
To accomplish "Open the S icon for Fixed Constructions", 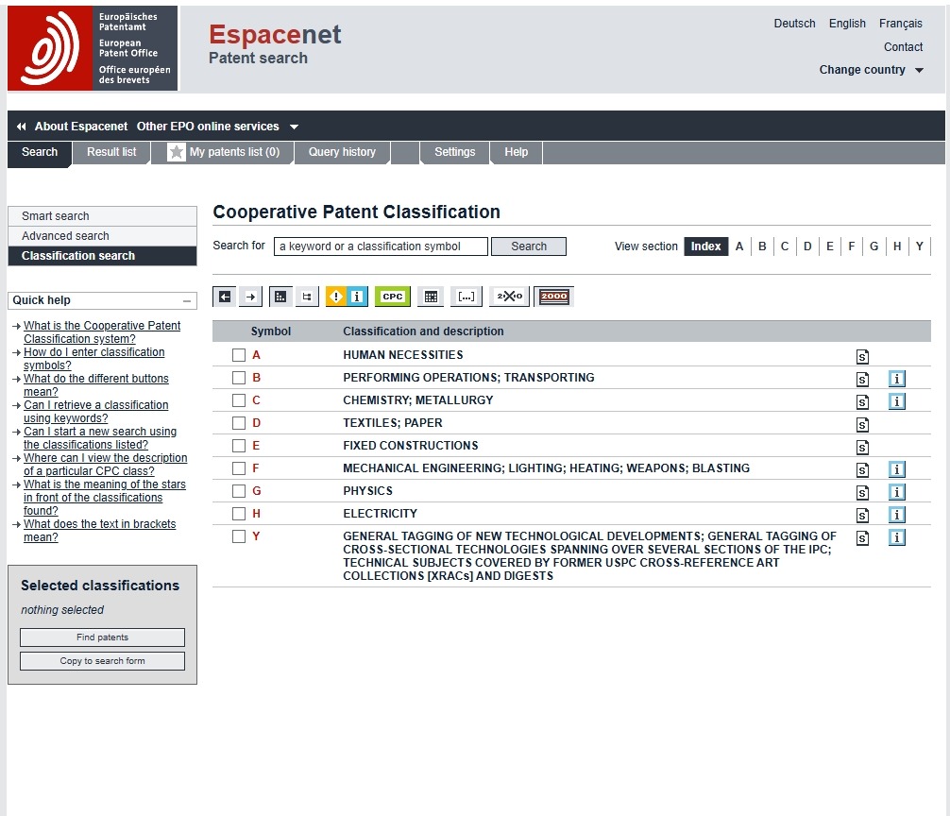I will coord(862,447).
